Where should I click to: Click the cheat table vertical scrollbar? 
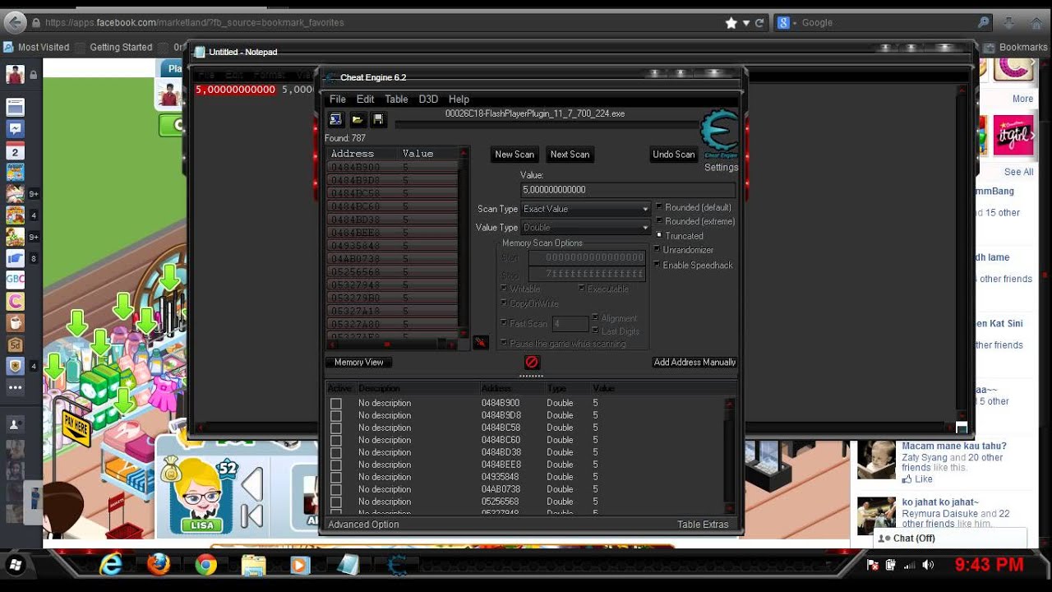(x=730, y=456)
